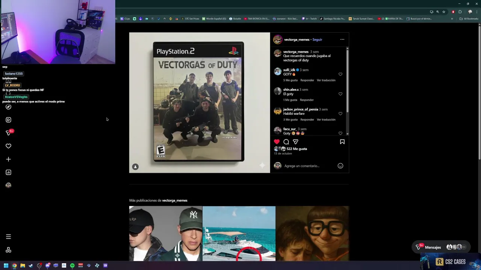Image resolution: width=481 pixels, height=270 pixels.
Task: Like the post with the red heart
Action: click(x=277, y=142)
